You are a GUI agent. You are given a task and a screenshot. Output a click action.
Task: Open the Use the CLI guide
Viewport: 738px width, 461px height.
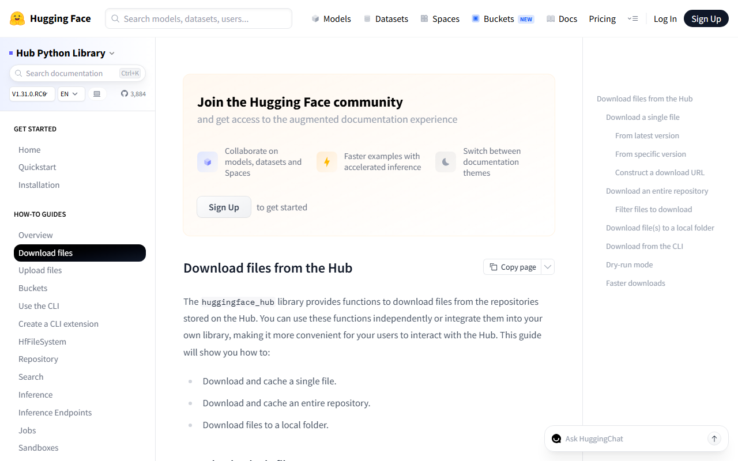tap(39, 306)
